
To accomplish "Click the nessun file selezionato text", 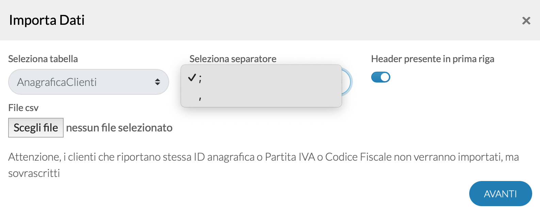I will pyautogui.click(x=119, y=128).
